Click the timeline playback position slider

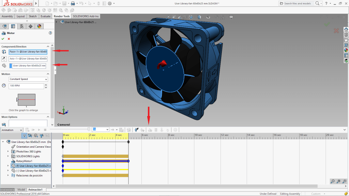click(89, 130)
